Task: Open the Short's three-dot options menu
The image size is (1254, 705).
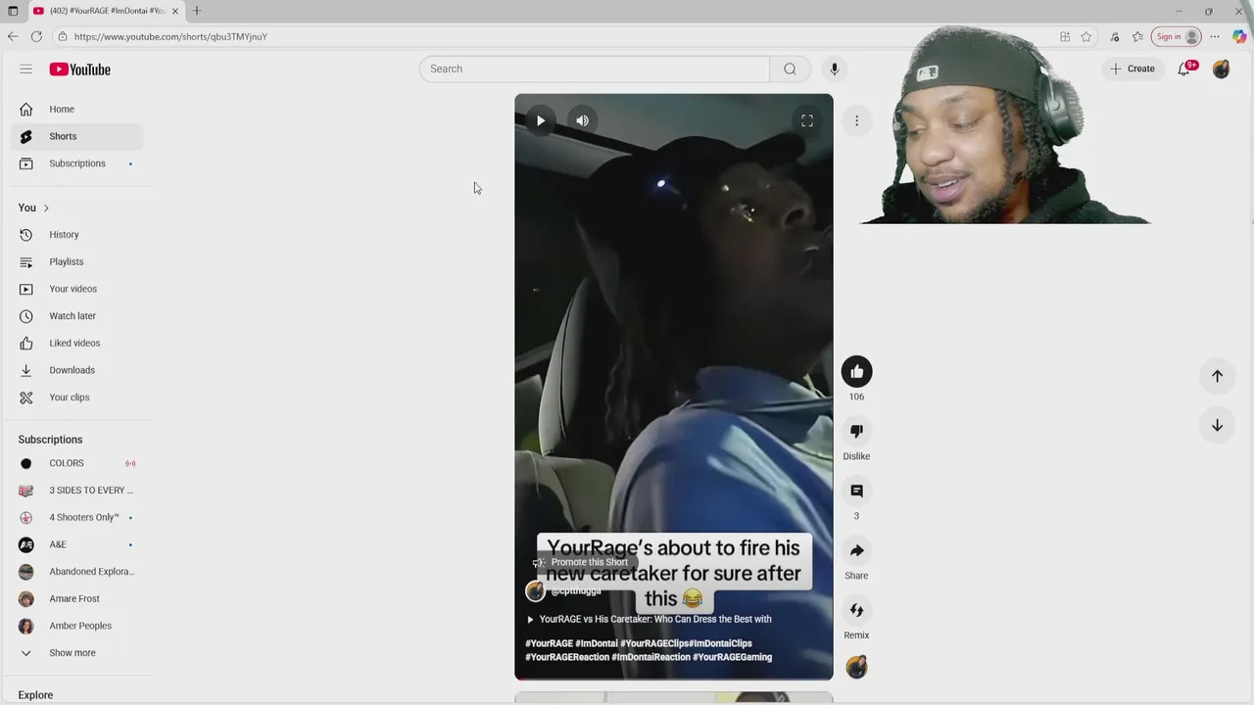Action: point(856,120)
